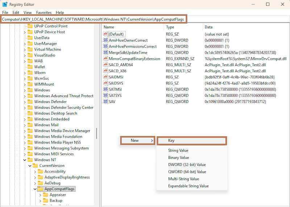
Task: Click the tree pane vertical scrollbar
Action: pyautogui.click(x=96, y=133)
